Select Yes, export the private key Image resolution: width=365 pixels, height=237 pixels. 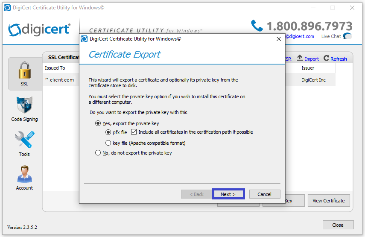point(98,123)
